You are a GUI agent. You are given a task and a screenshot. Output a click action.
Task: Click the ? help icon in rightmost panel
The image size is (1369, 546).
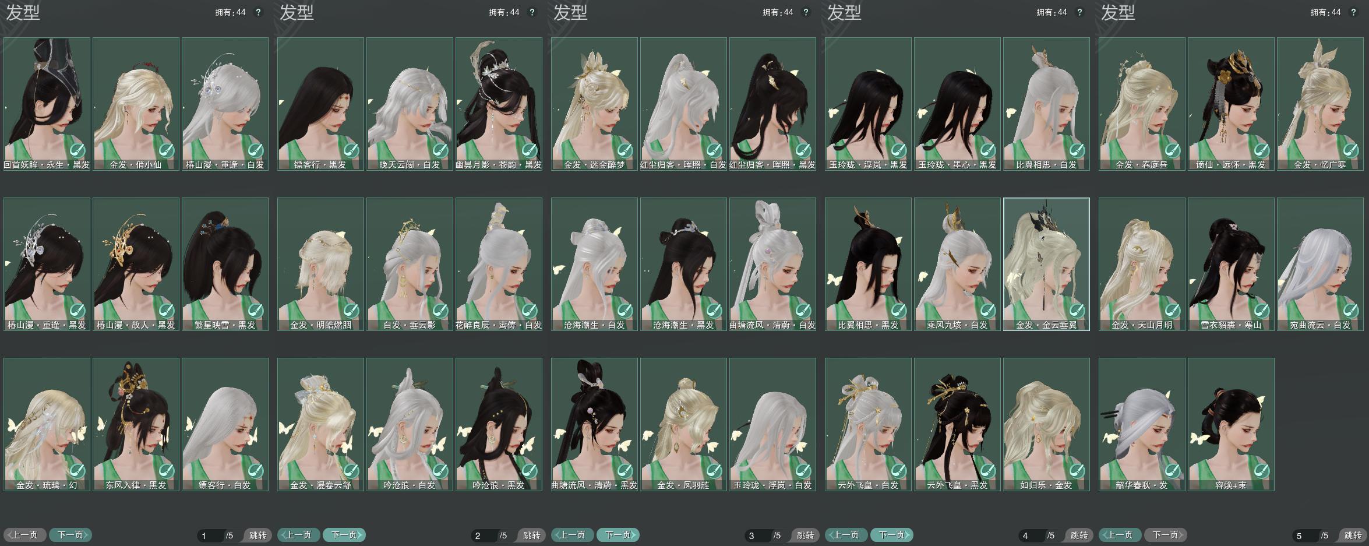click(1353, 12)
